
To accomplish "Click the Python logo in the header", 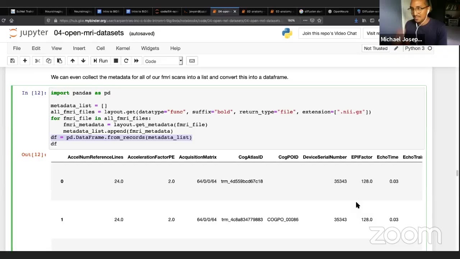I will pyautogui.click(x=287, y=33).
